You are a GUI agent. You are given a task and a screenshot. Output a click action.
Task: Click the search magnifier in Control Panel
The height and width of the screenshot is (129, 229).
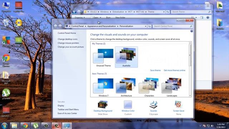191,26
